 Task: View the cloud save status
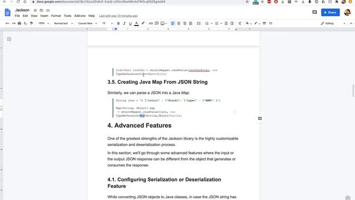[48, 11]
